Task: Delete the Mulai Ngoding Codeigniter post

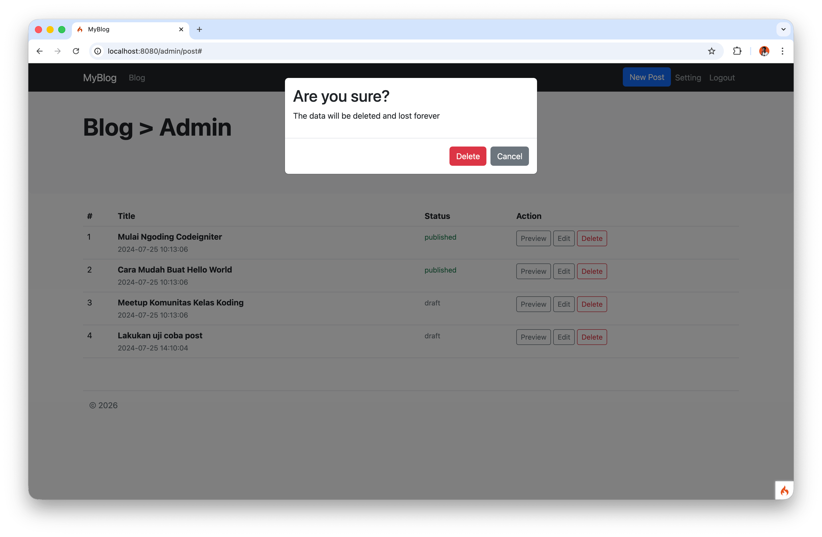Action: click(592, 238)
